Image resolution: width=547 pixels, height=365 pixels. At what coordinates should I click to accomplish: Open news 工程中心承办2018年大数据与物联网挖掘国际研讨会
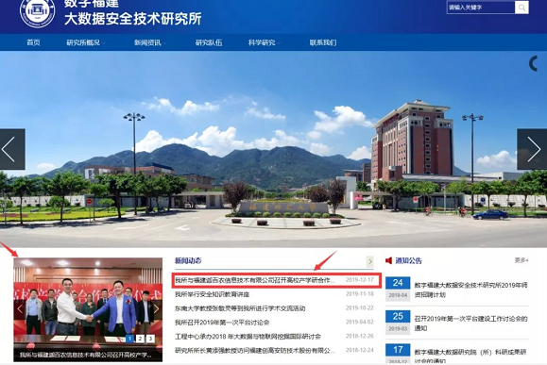(x=248, y=337)
